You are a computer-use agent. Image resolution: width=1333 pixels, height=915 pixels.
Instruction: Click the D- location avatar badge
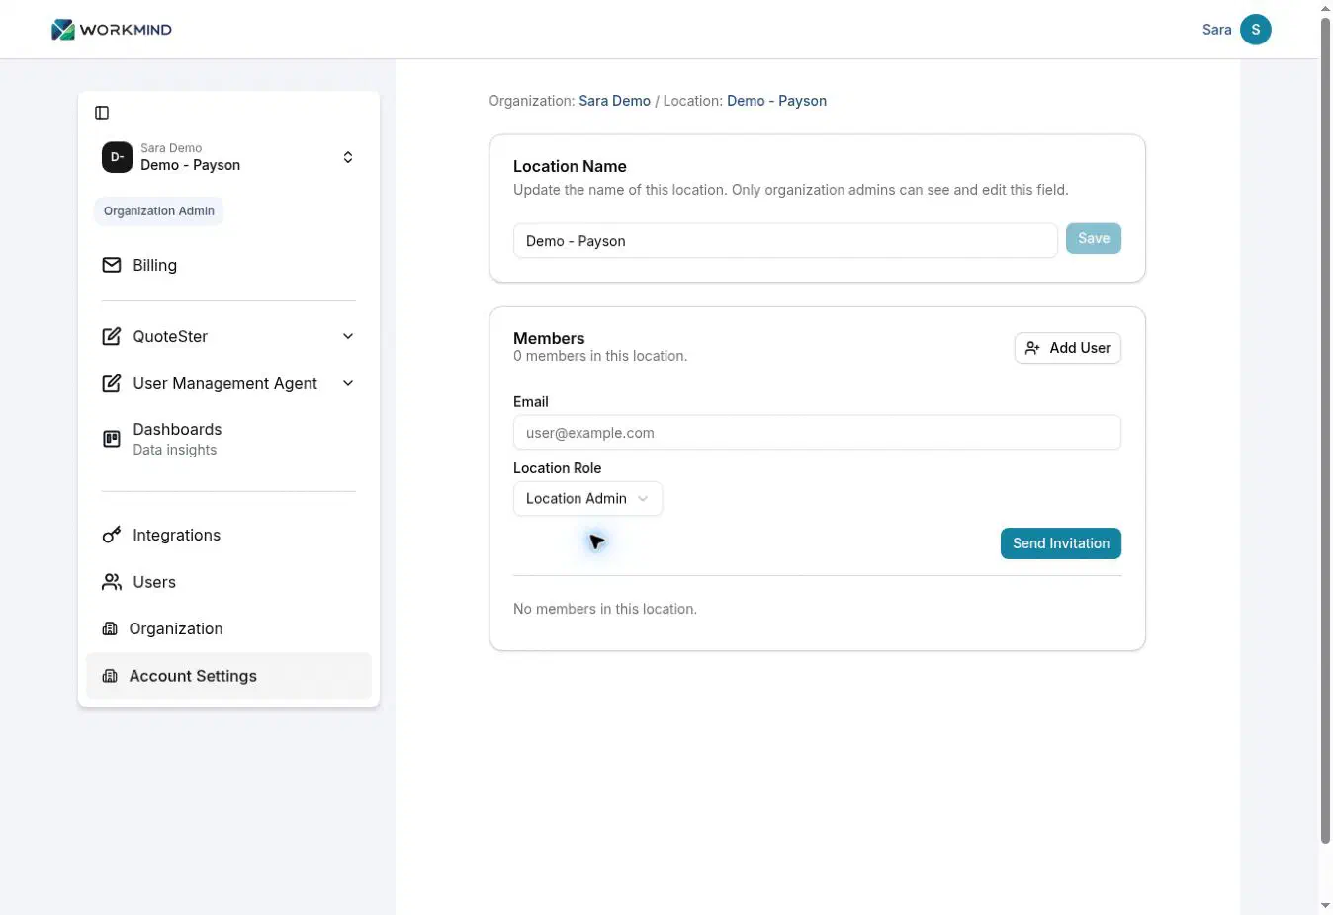point(117,157)
